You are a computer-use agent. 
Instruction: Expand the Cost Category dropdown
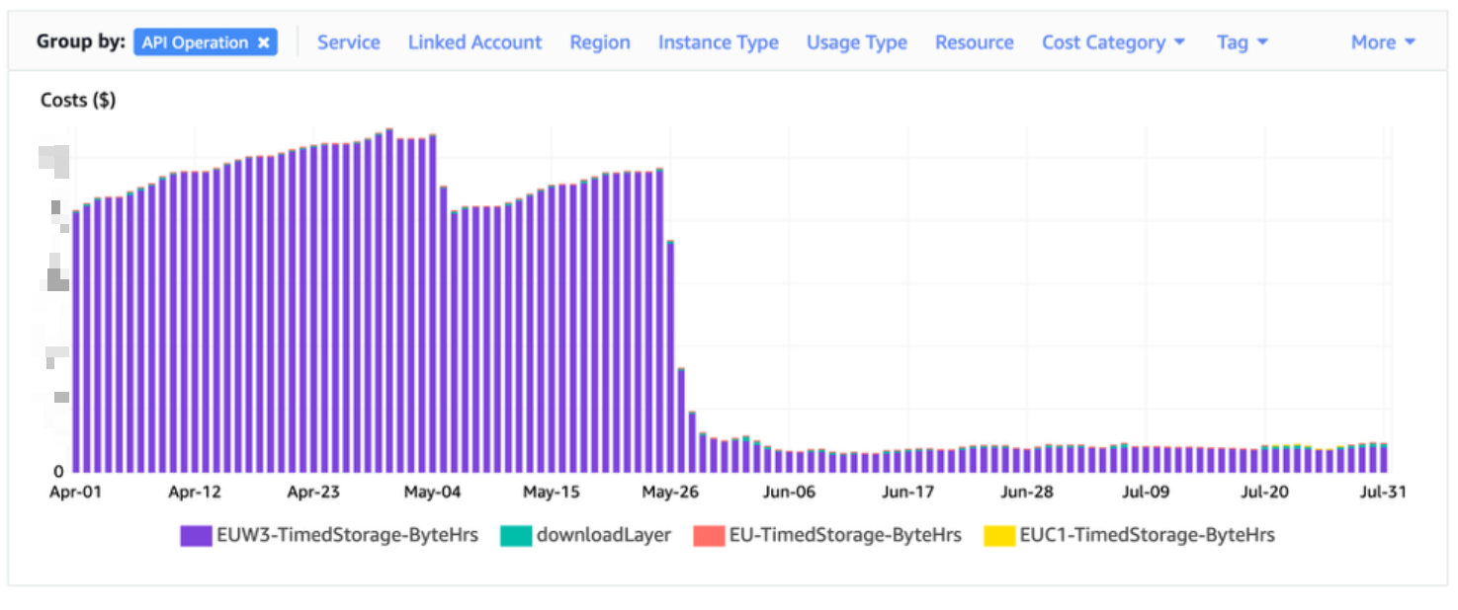pyautogui.click(x=1113, y=42)
